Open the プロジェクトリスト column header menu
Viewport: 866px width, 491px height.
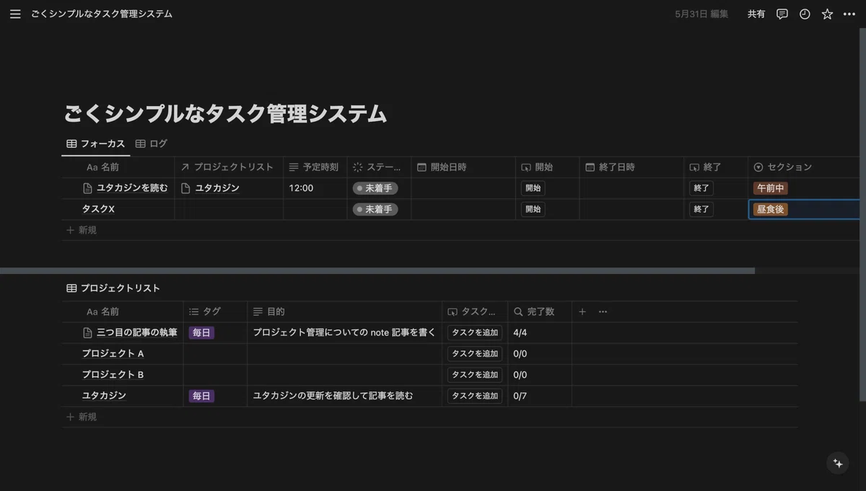click(229, 167)
